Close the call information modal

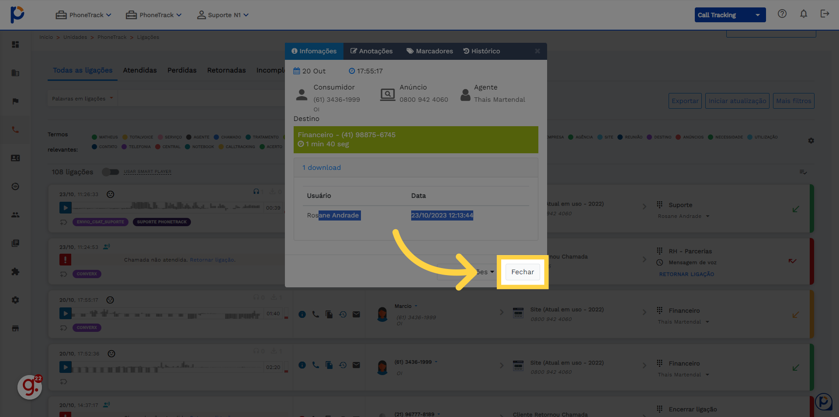point(537,51)
